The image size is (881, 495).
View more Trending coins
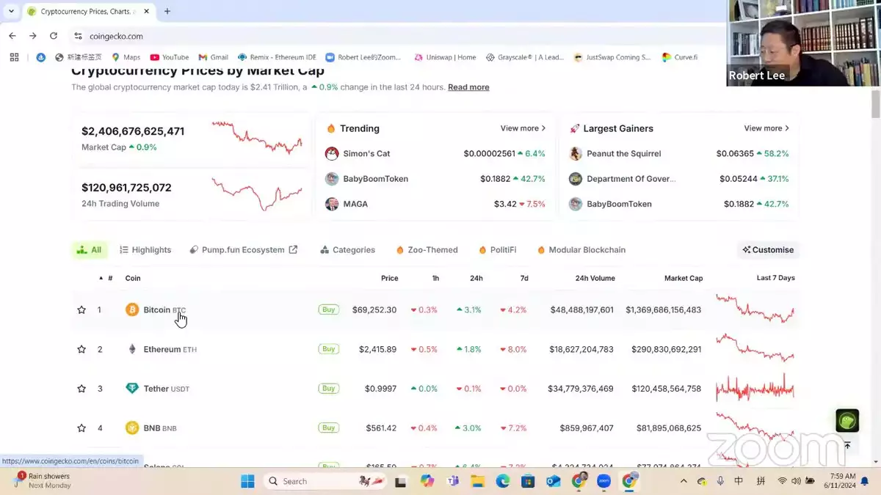pyautogui.click(x=523, y=128)
